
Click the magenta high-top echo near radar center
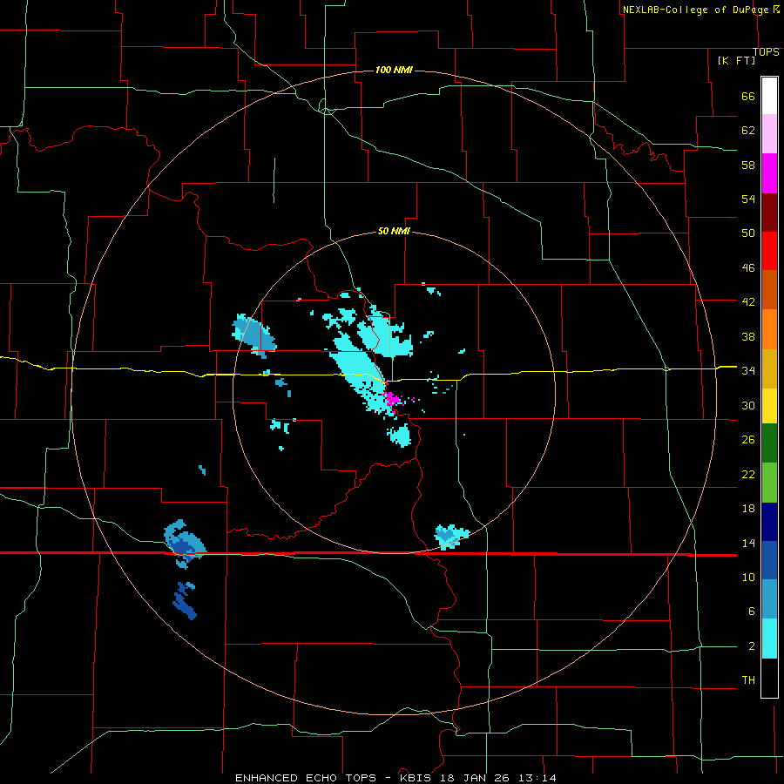393,399
